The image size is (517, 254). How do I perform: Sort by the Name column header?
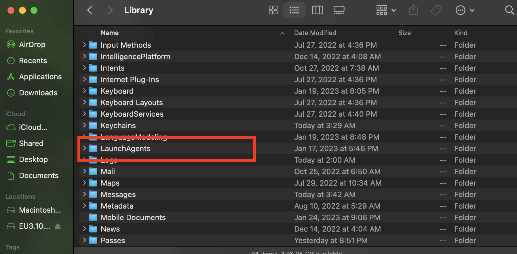pyautogui.click(x=110, y=33)
